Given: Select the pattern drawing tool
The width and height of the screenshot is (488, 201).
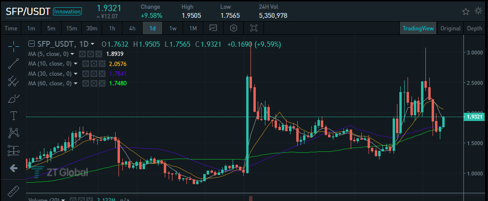Looking at the screenshot, I should coord(13,134).
